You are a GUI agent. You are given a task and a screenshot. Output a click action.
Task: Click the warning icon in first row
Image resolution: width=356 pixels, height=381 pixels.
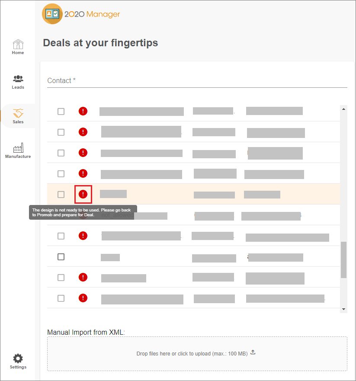coord(83,111)
